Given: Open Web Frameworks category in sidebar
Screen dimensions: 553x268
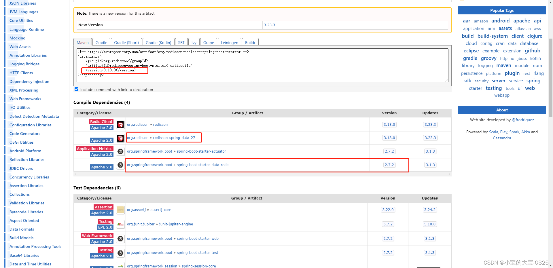Looking at the screenshot, I should pos(25,99).
